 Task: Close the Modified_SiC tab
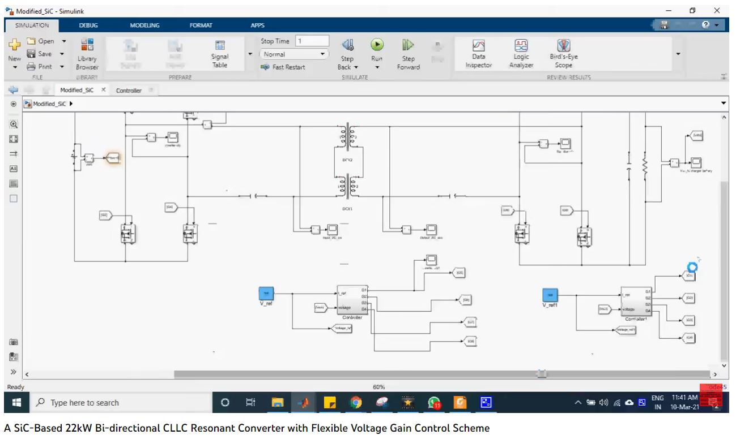104,90
